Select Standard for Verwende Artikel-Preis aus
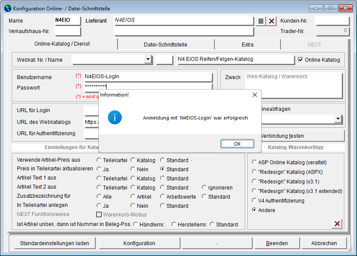The height and width of the screenshot is (256, 357). click(162, 160)
